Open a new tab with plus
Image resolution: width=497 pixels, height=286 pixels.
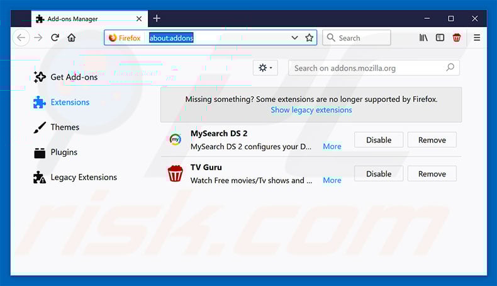tap(157, 18)
